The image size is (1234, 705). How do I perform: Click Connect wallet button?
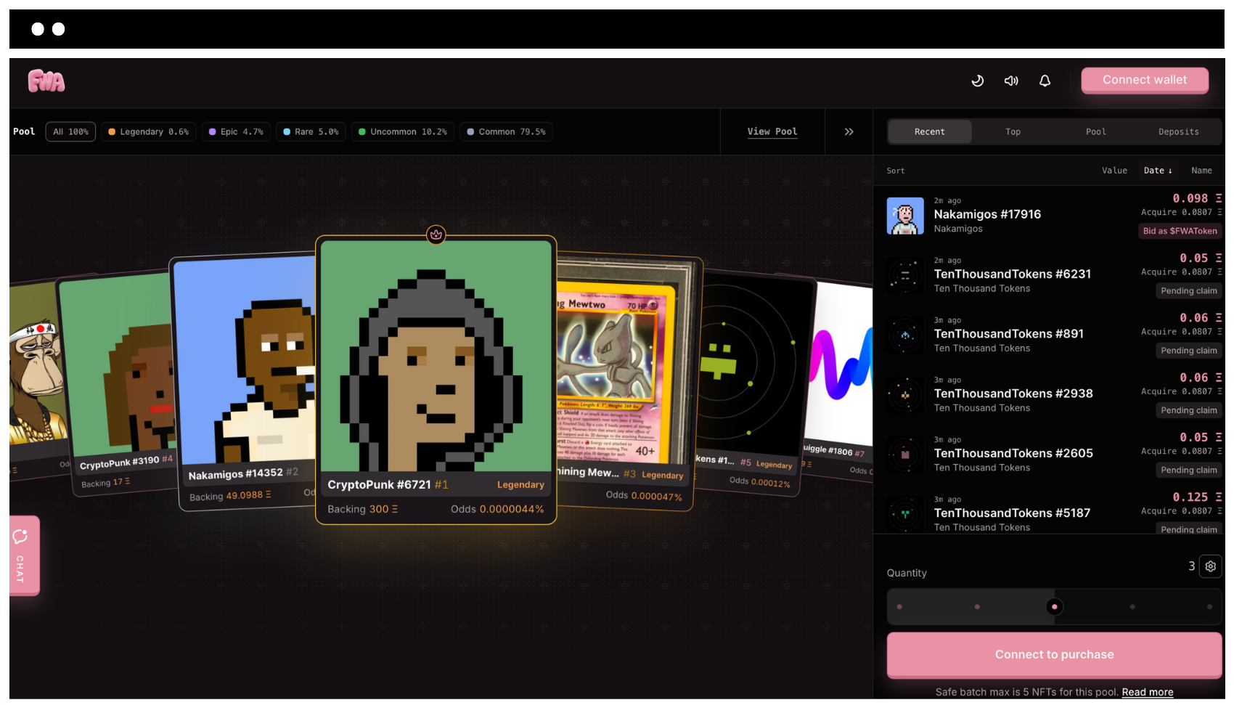click(1145, 80)
